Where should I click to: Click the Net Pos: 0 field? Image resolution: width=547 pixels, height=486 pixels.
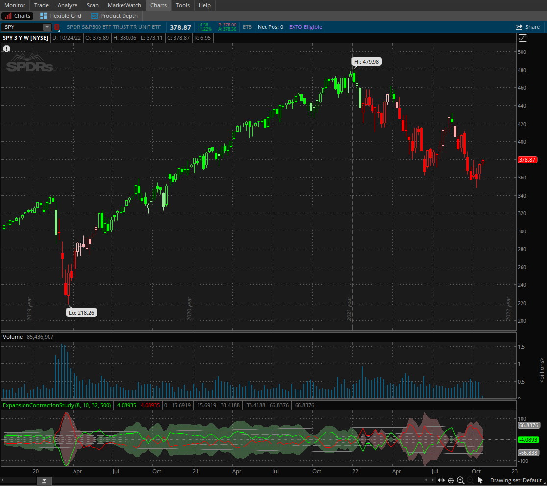point(271,27)
